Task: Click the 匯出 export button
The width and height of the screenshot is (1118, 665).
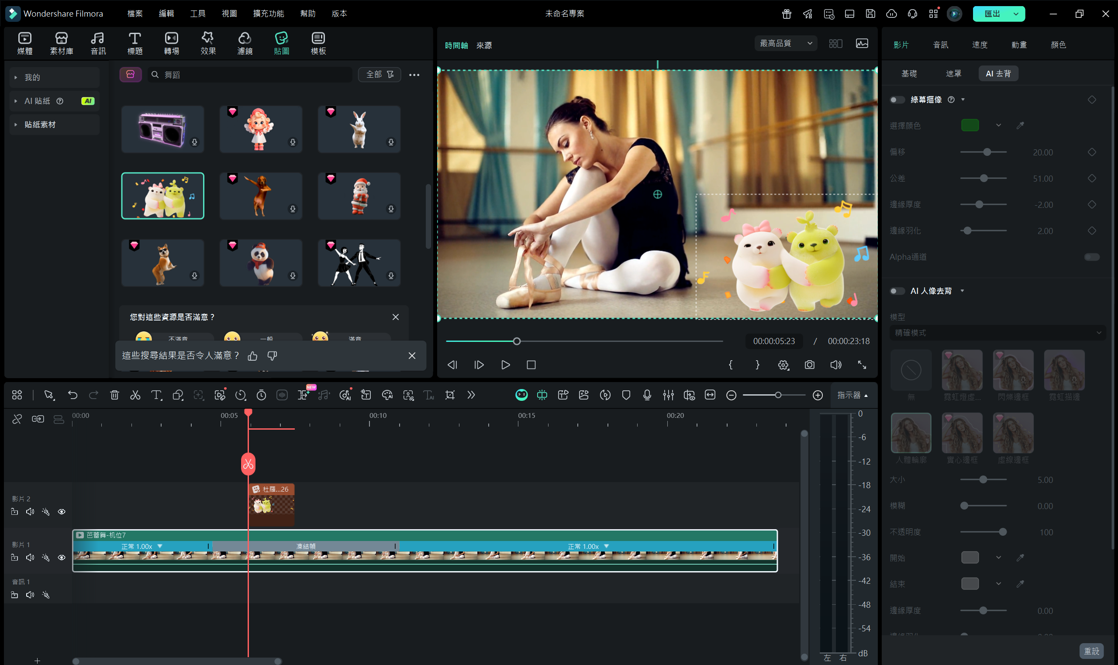Action: tap(992, 14)
